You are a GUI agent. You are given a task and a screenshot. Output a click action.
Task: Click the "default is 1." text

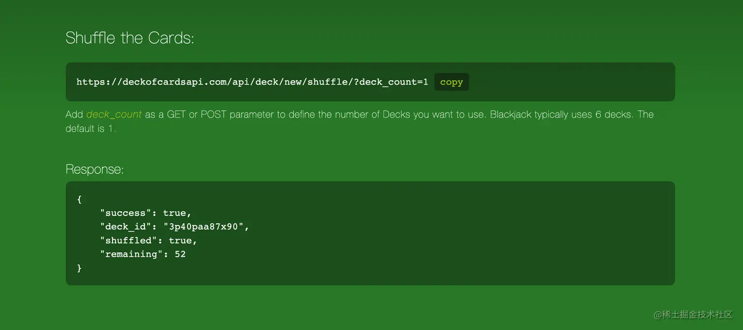pos(91,129)
